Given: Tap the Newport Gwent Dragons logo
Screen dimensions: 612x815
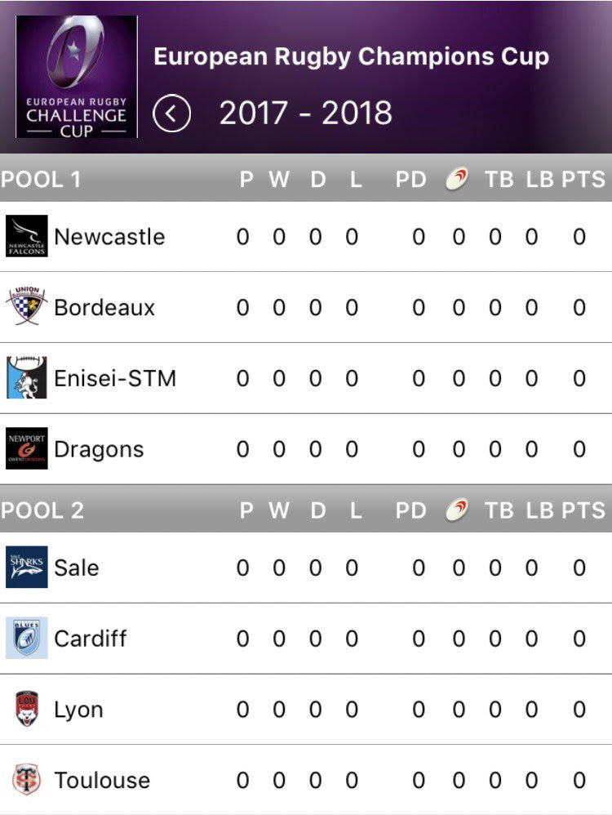Looking at the screenshot, I should point(27,448).
